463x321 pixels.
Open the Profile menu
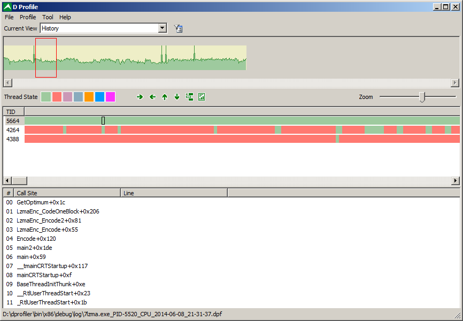pyautogui.click(x=28, y=17)
